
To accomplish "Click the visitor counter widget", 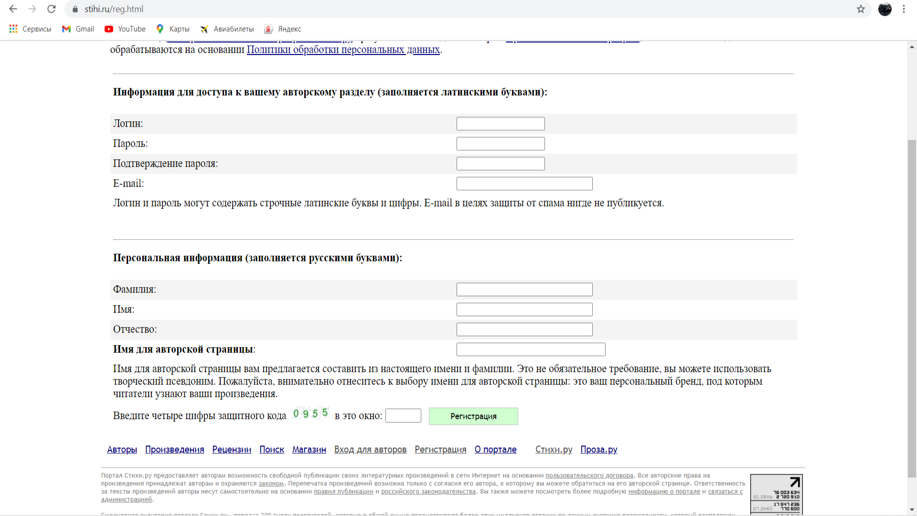I will [x=776, y=494].
